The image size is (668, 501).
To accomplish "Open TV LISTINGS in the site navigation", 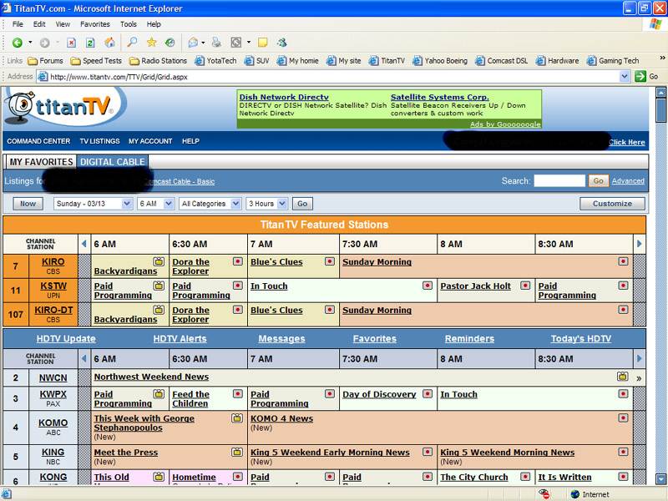I will (x=99, y=141).
